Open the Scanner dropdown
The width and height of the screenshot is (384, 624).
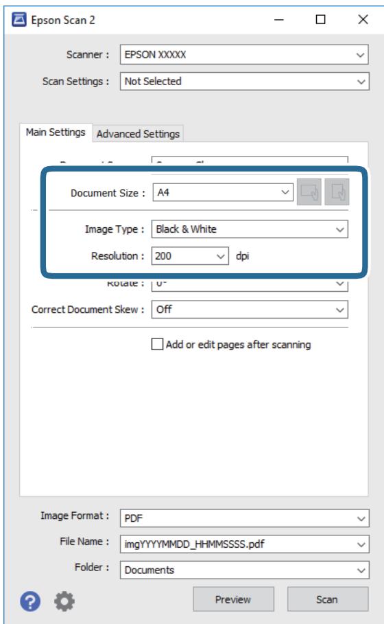[x=244, y=54]
